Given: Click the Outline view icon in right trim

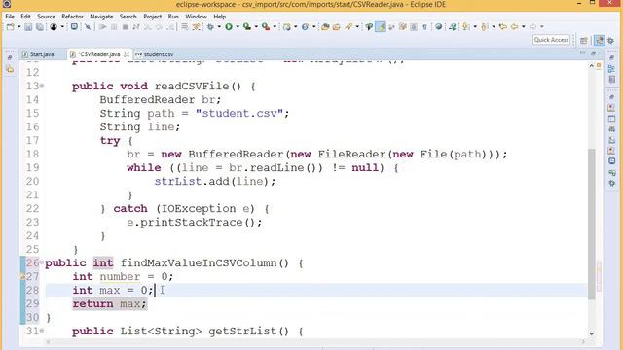Looking at the screenshot, I should click(612, 69).
